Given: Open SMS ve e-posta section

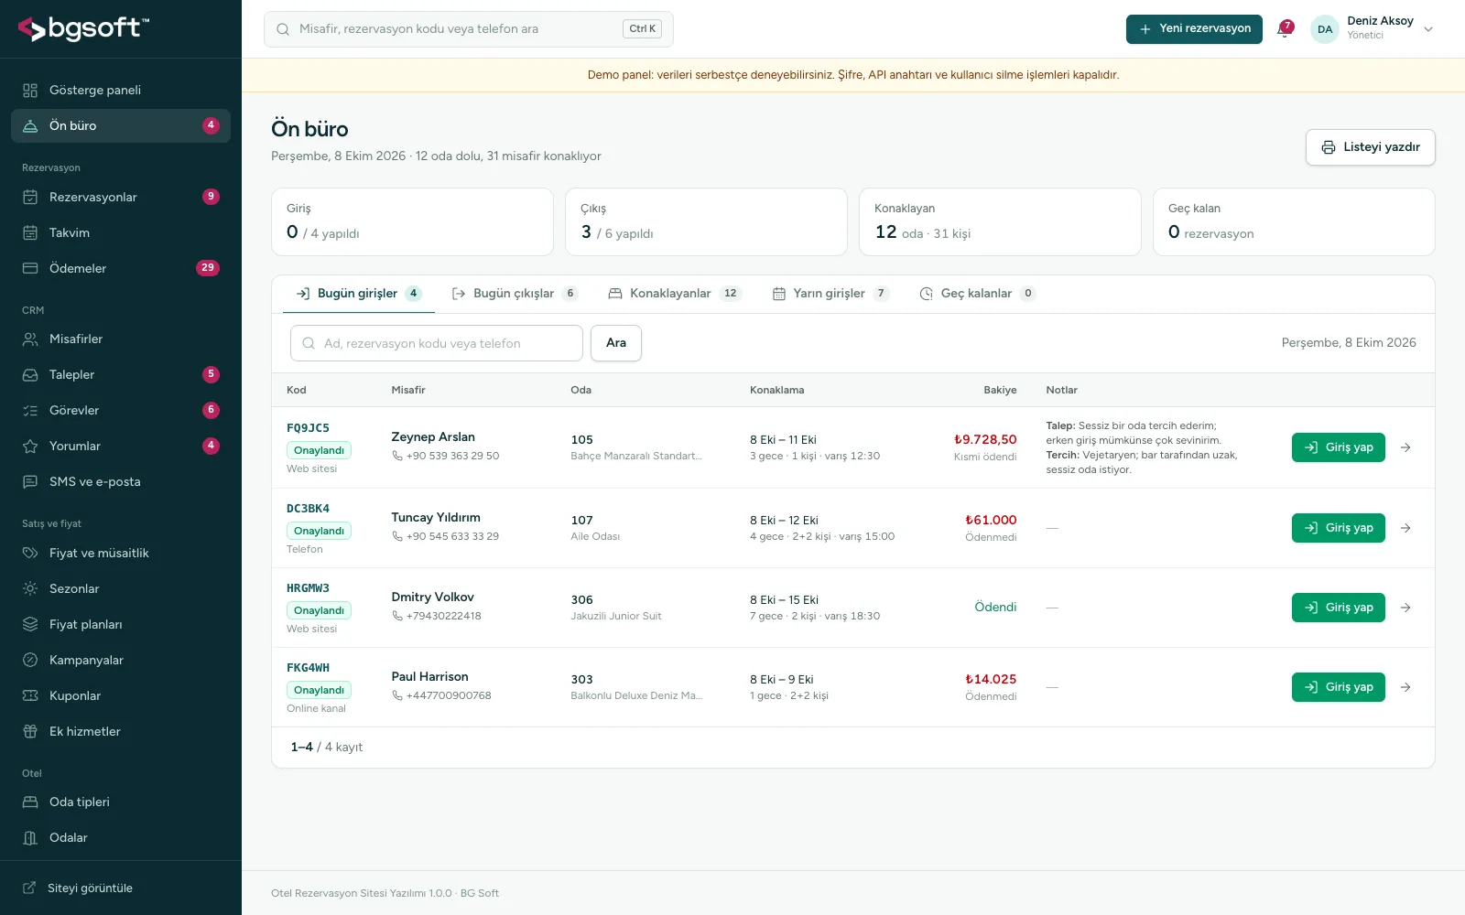Looking at the screenshot, I should point(121,481).
